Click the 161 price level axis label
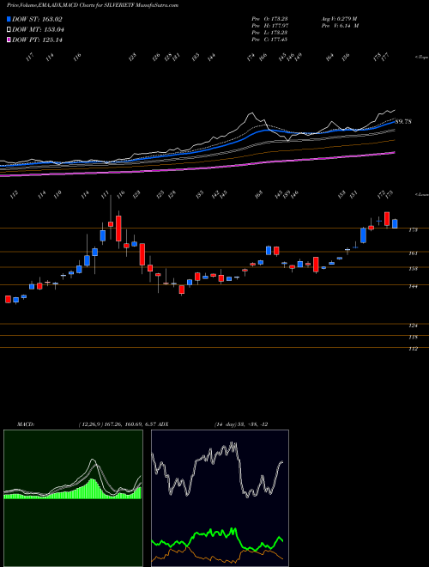Image resolution: width=429 pixels, height=567 pixels. pyautogui.click(x=414, y=253)
